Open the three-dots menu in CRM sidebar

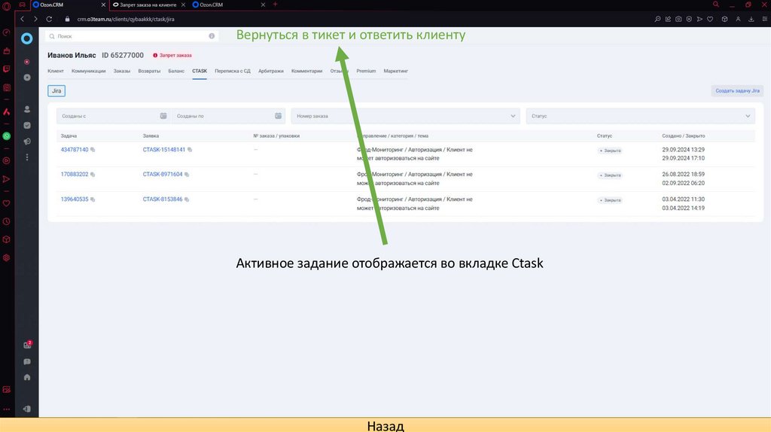tap(27, 157)
